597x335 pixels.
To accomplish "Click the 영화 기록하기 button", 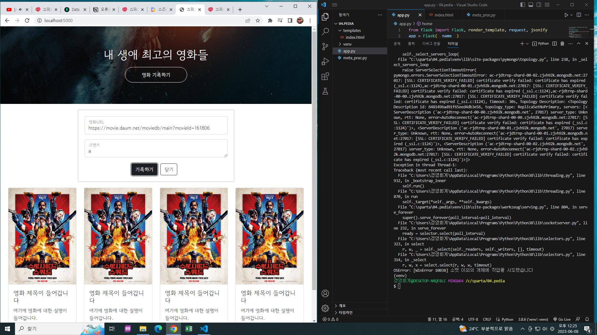I will tap(156, 75).
